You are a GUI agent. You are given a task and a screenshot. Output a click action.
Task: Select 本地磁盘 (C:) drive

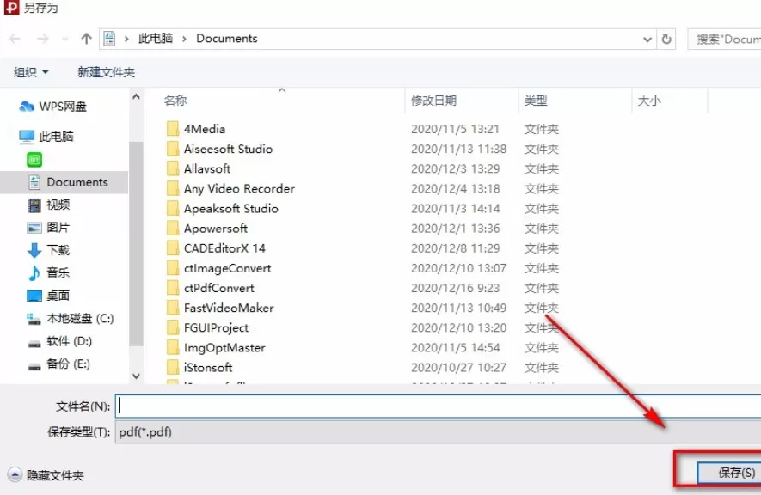tap(71, 319)
